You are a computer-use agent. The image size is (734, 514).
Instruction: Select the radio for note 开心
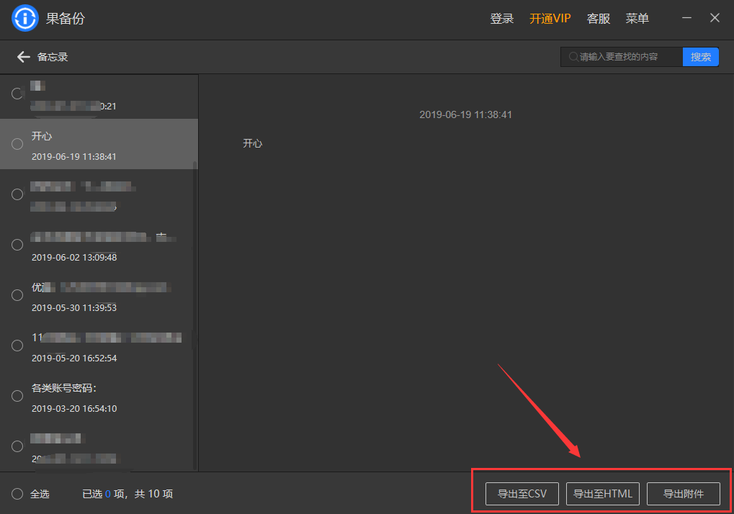(x=17, y=144)
